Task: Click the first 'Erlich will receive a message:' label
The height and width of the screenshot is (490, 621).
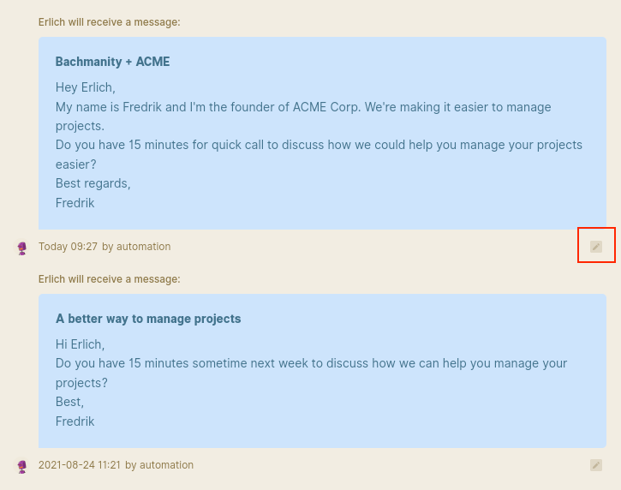Action: (110, 22)
